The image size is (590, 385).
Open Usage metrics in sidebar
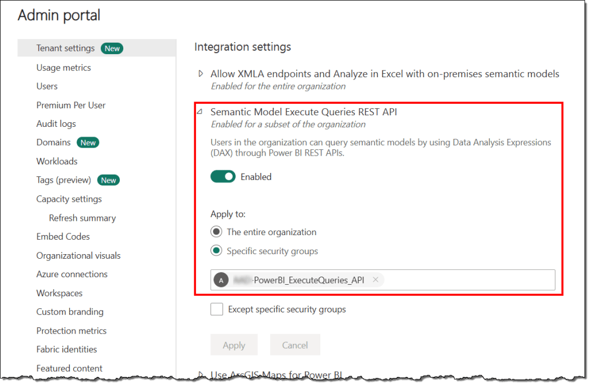pyautogui.click(x=63, y=67)
